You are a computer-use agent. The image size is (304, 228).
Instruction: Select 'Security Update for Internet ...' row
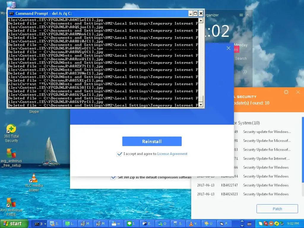pyautogui.click(x=266, y=159)
